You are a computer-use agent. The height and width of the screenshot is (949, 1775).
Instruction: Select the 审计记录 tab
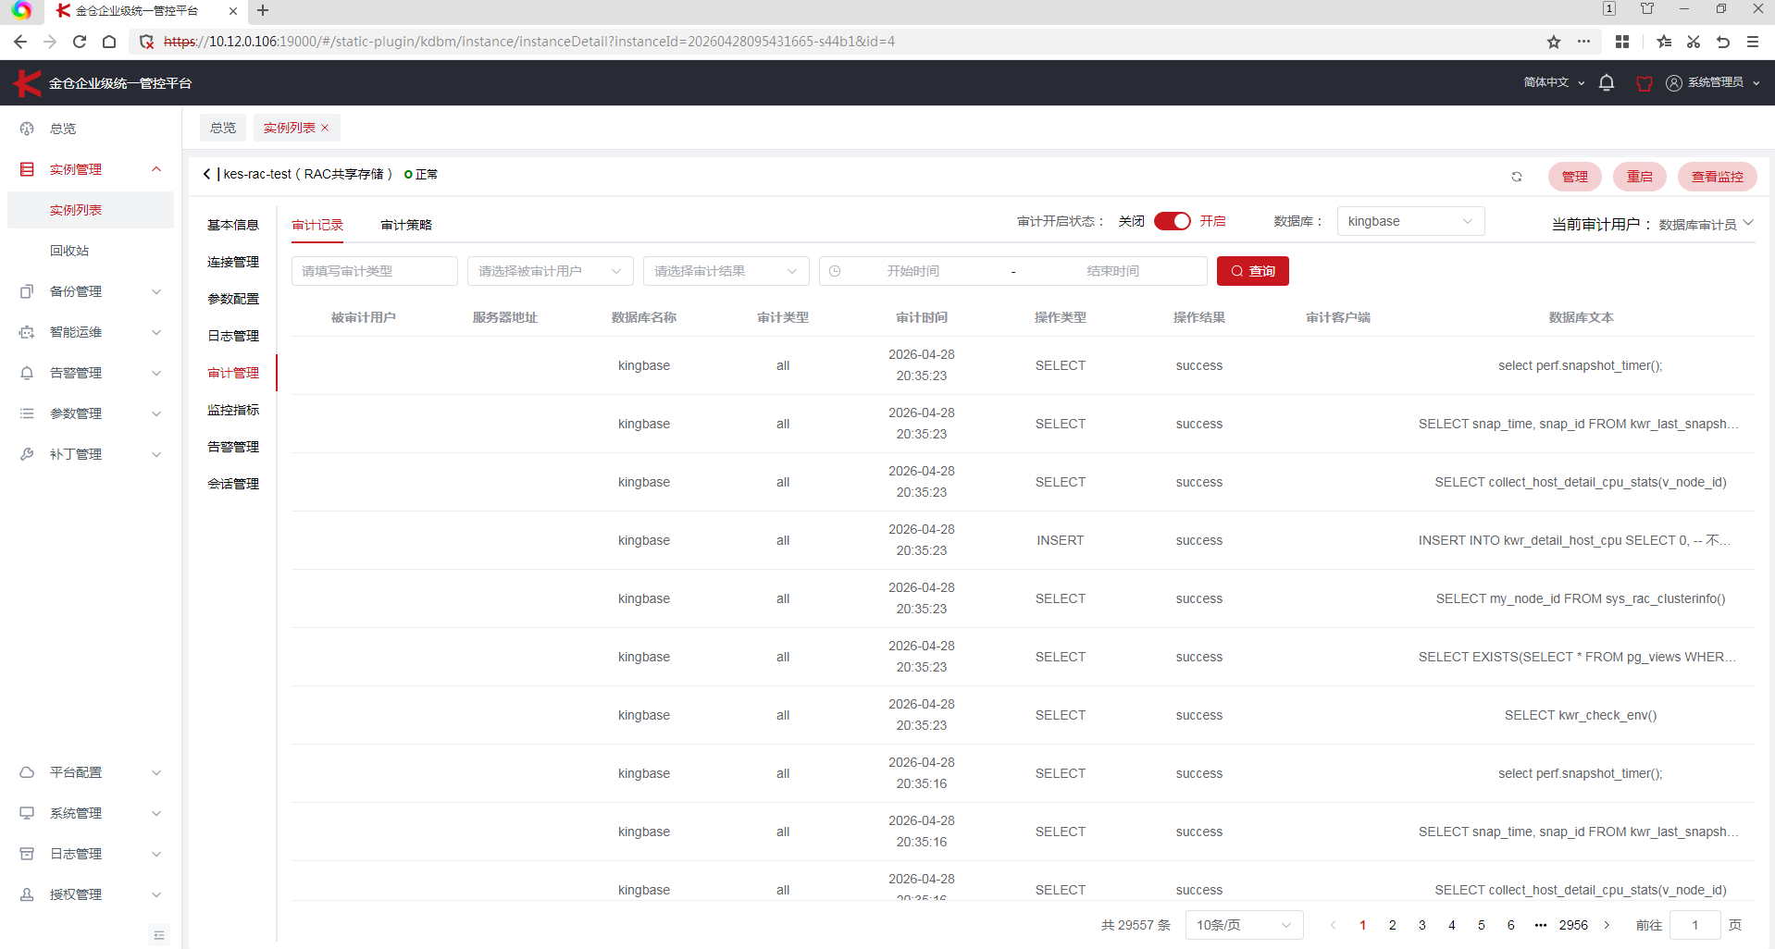pyautogui.click(x=317, y=225)
